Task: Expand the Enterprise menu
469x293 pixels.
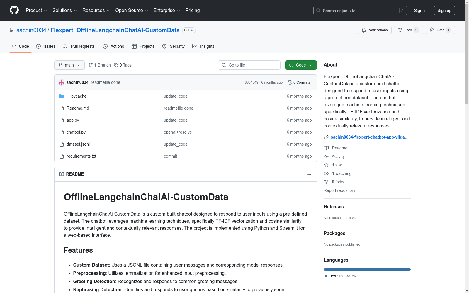Action: (x=167, y=11)
